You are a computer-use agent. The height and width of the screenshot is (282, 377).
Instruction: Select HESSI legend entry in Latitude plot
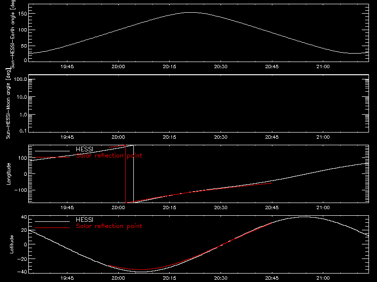[x=84, y=219]
